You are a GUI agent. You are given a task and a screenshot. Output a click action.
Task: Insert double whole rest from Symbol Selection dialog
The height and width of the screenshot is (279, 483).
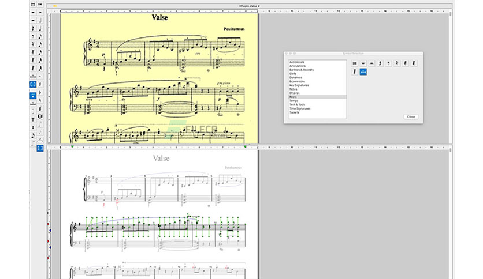[355, 63]
